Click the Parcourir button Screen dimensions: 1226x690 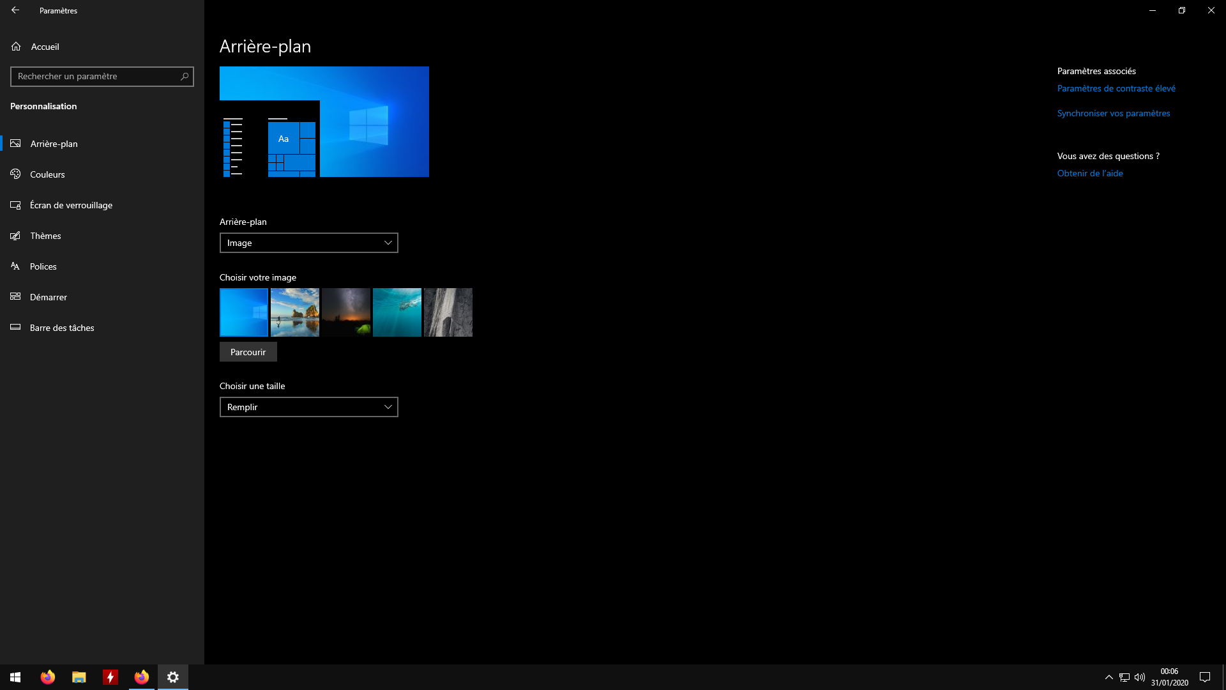[248, 352]
